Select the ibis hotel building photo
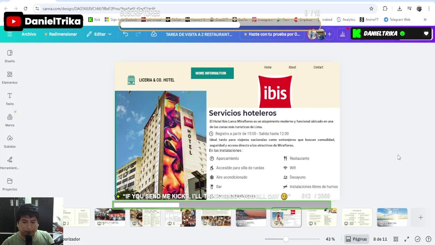Image resolution: width=435 pixels, height=245 pixels. click(160, 145)
